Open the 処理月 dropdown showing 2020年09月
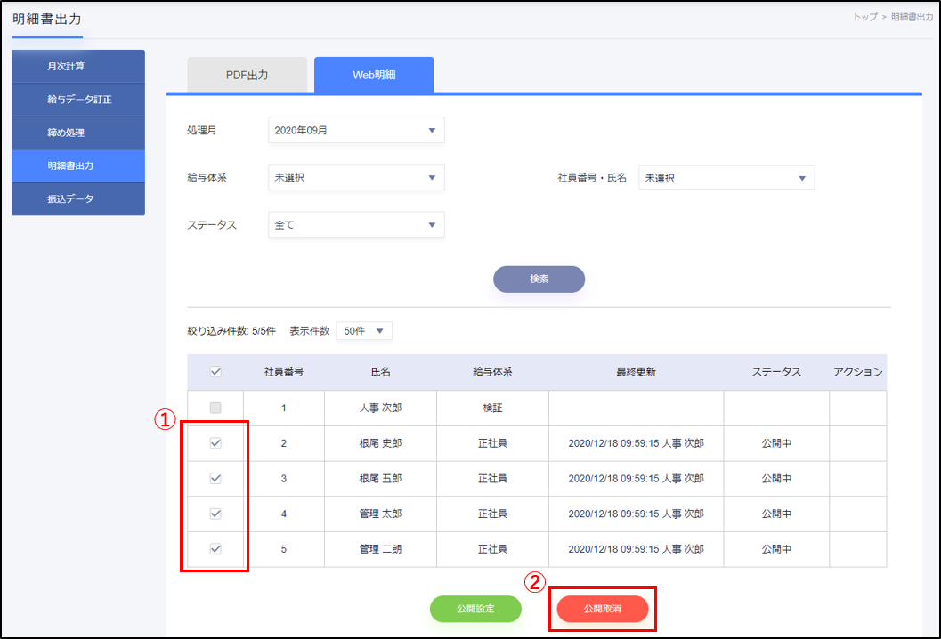941x639 pixels. (355, 130)
